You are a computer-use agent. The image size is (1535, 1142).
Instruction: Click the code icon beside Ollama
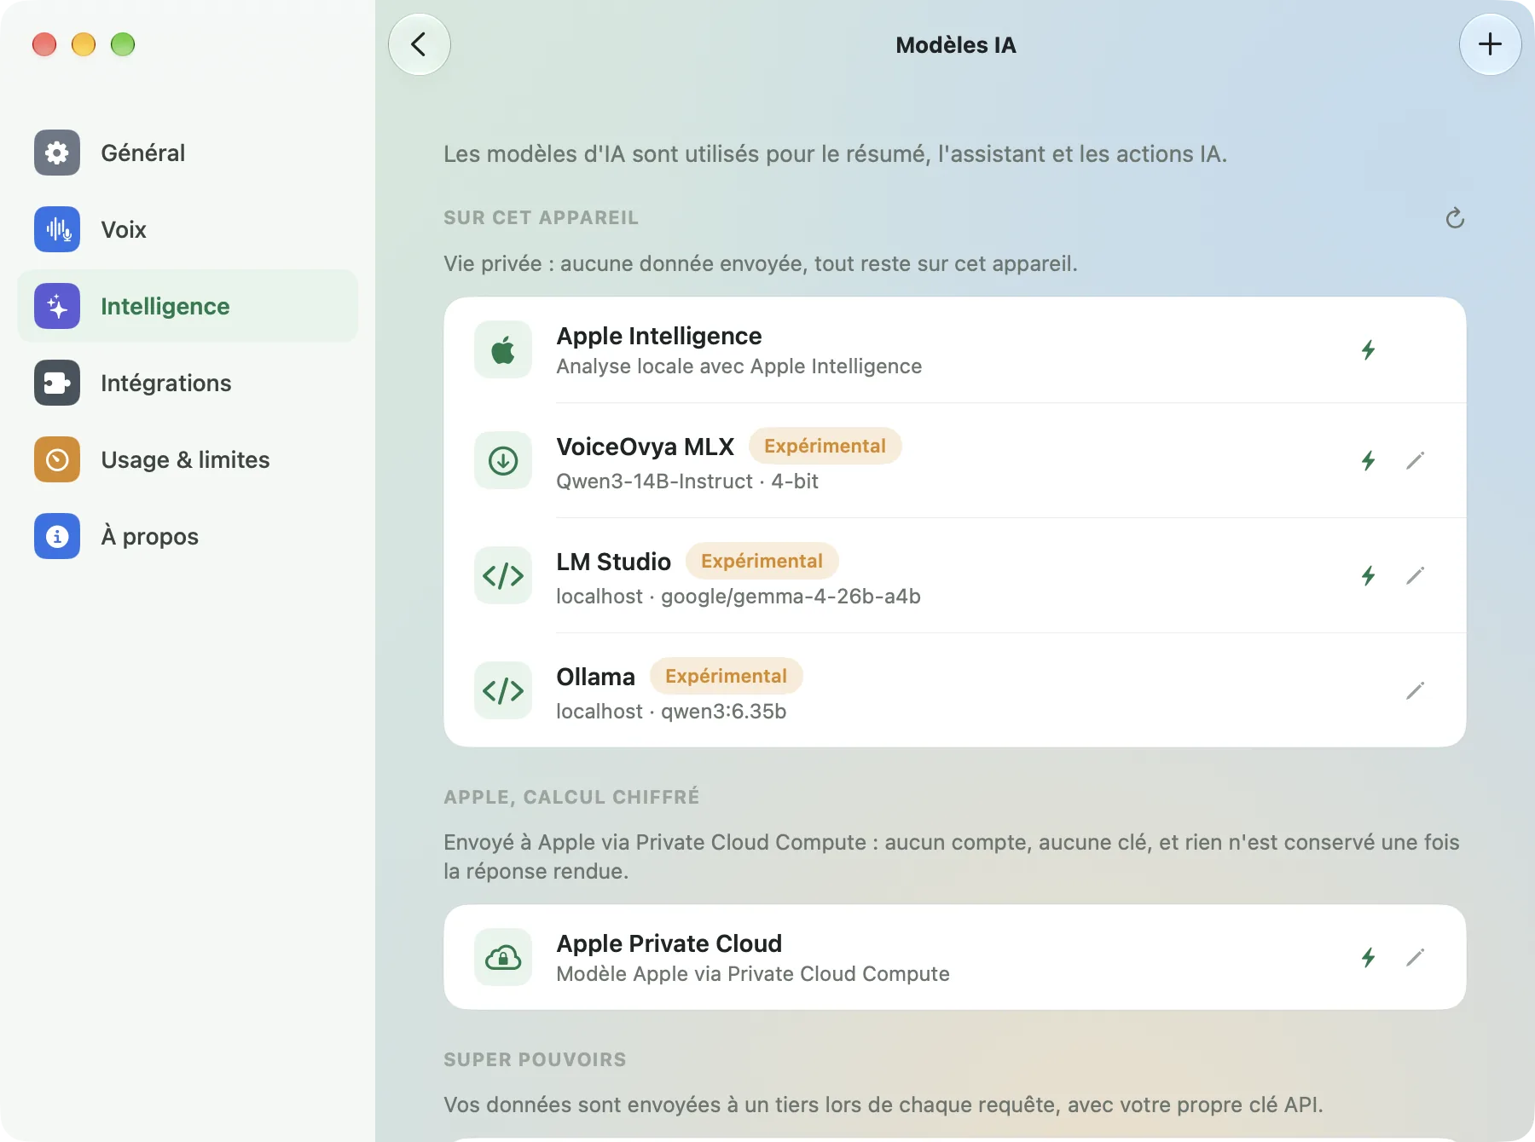pyautogui.click(x=503, y=690)
